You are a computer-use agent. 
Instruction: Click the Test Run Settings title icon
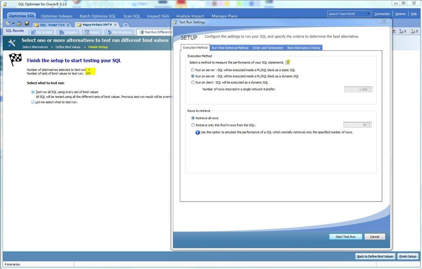coord(175,22)
